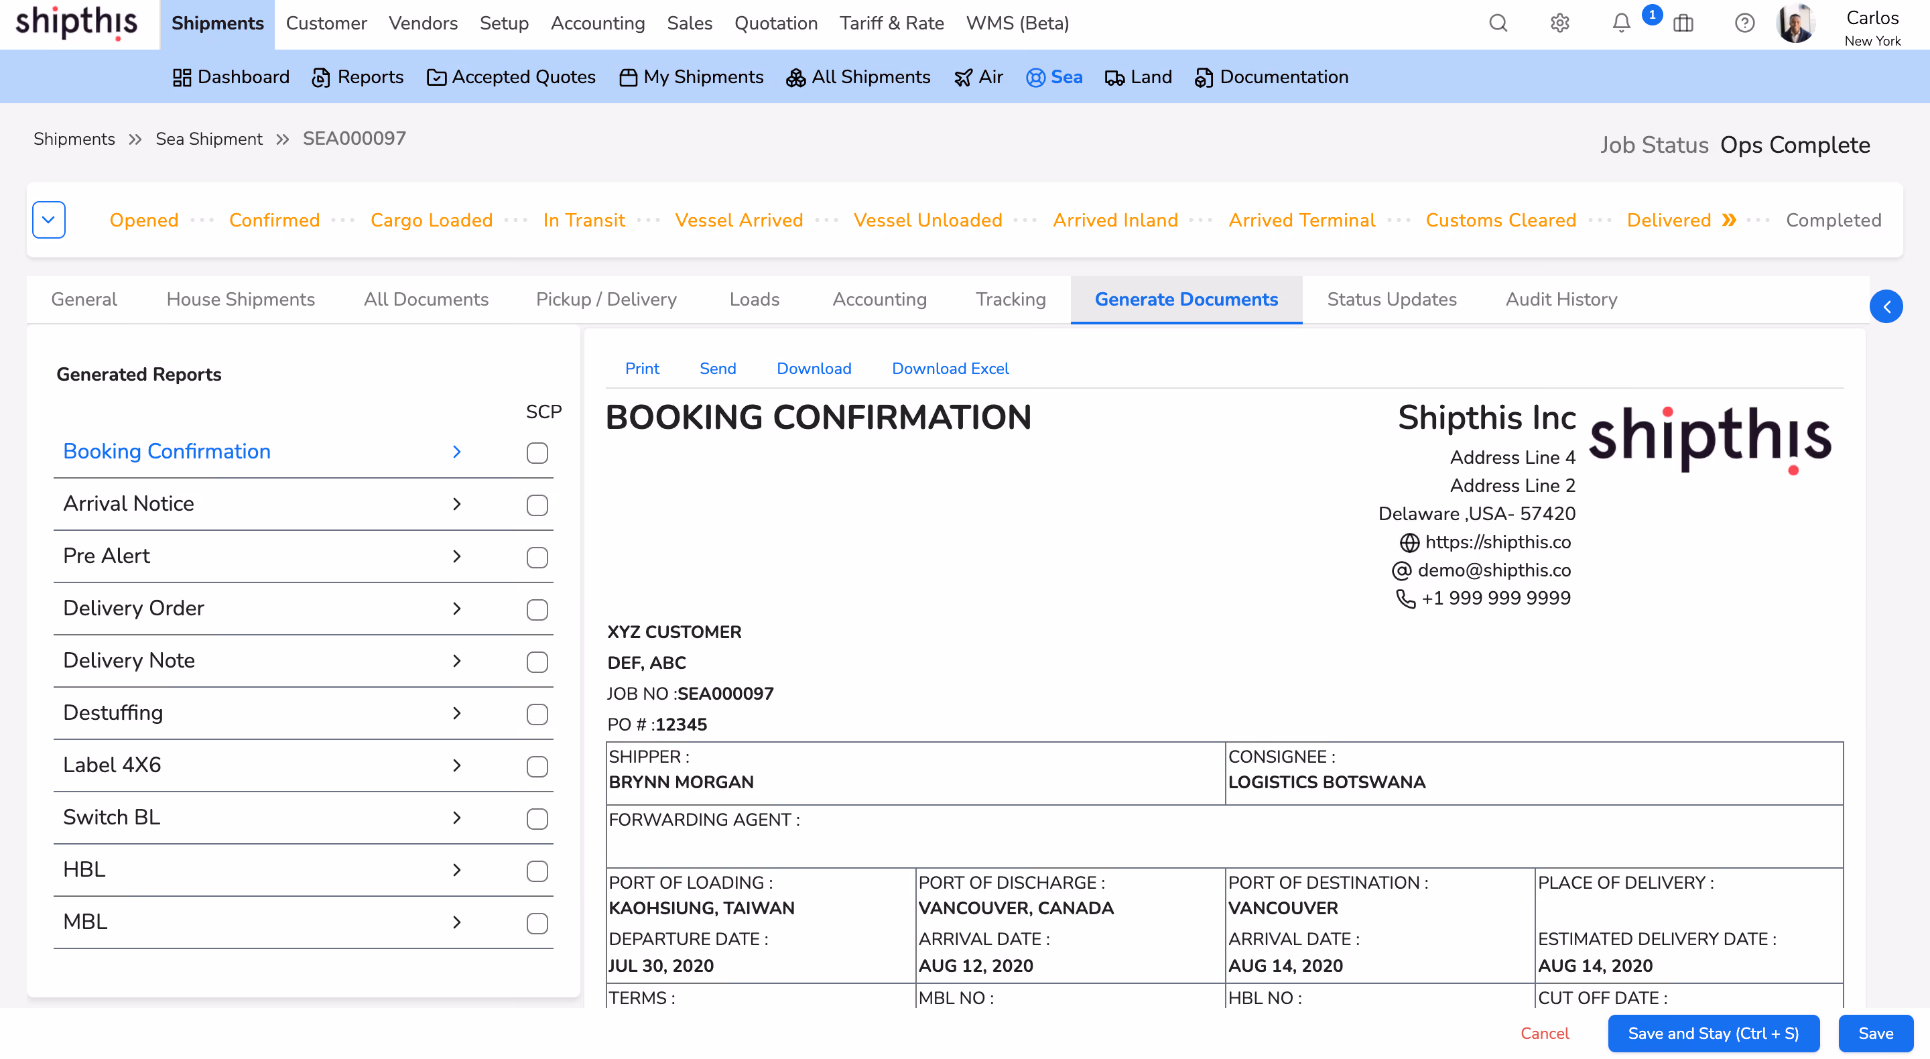Screen dimensions: 1930x1059
Task: Select the Vessel Arrived status step
Action: click(x=738, y=221)
